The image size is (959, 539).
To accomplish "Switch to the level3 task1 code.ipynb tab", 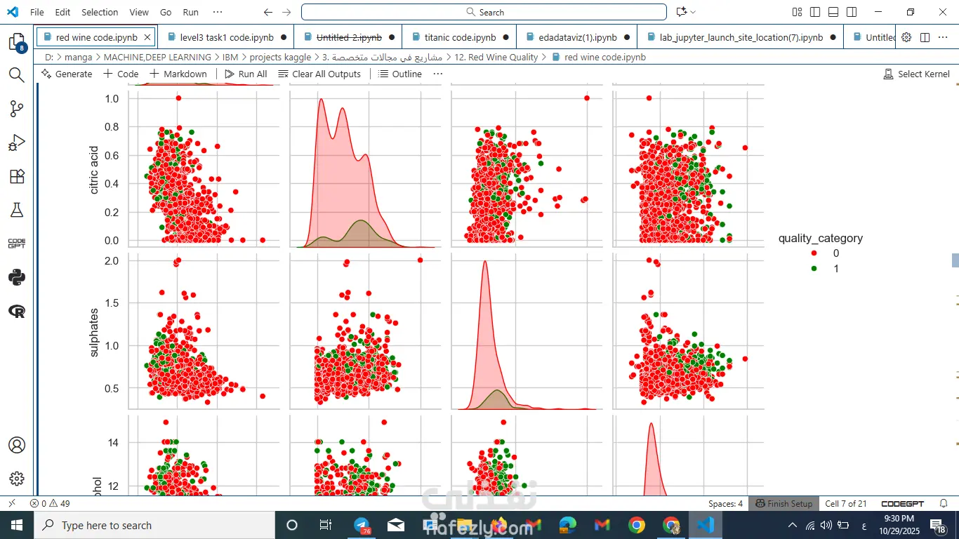I will [225, 37].
